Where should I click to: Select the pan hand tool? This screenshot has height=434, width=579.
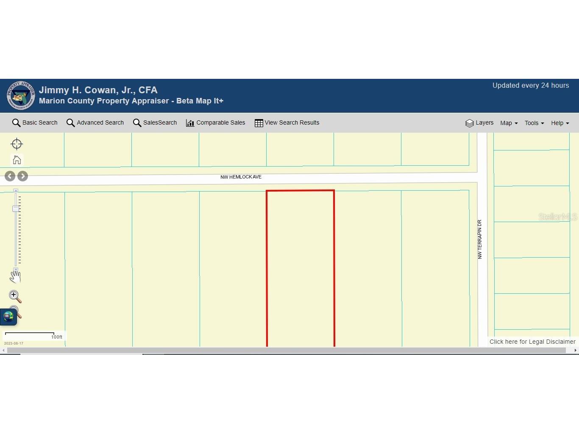(x=15, y=277)
